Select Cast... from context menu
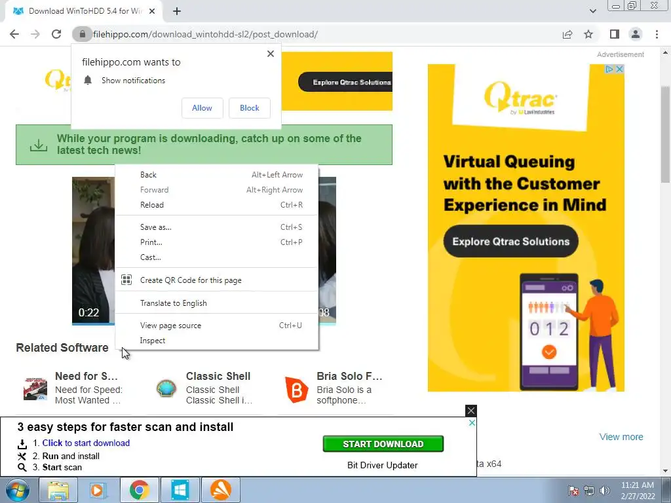Screen dimensions: 671x503 pyautogui.click(x=216, y=257)
